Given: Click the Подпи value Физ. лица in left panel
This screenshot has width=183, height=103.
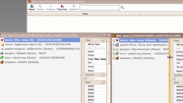Looking at the screenshot, I should pyautogui.click(x=100, y=59).
